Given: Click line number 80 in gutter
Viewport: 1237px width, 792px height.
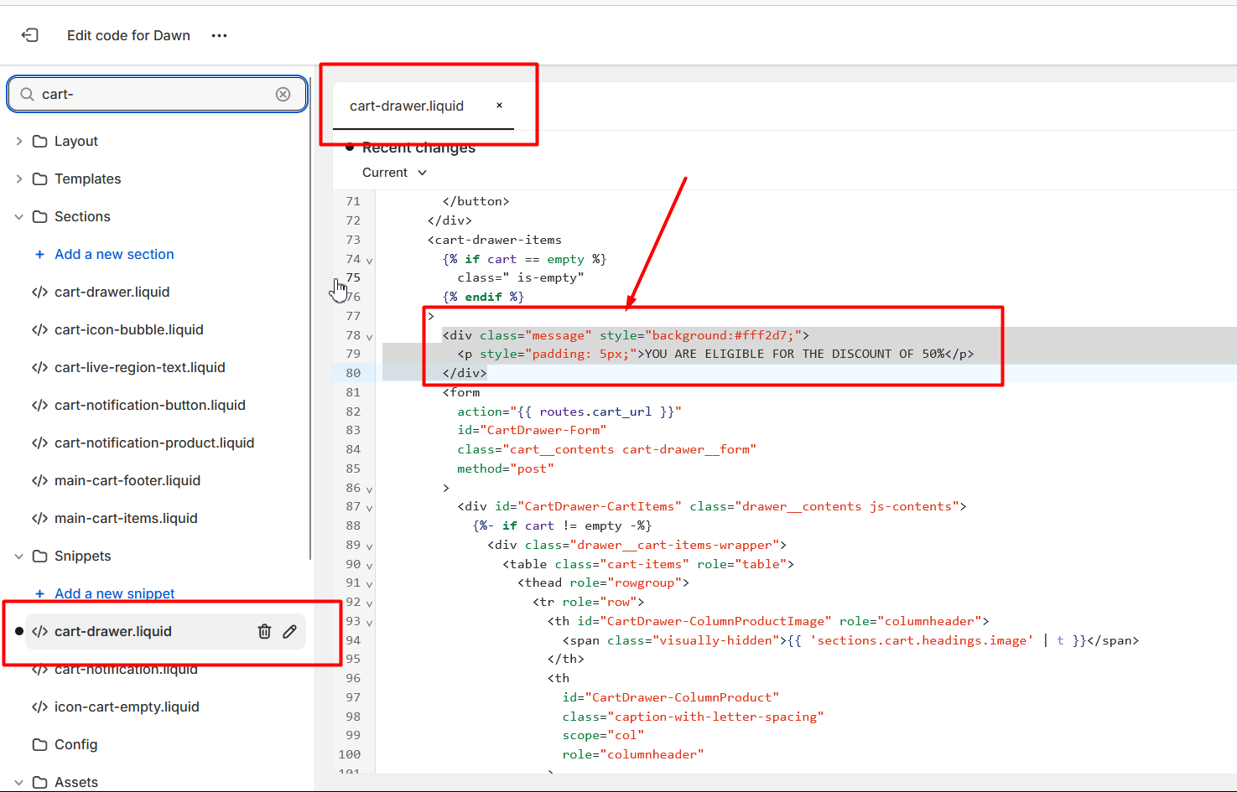Looking at the screenshot, I should (x=353, y=373).
